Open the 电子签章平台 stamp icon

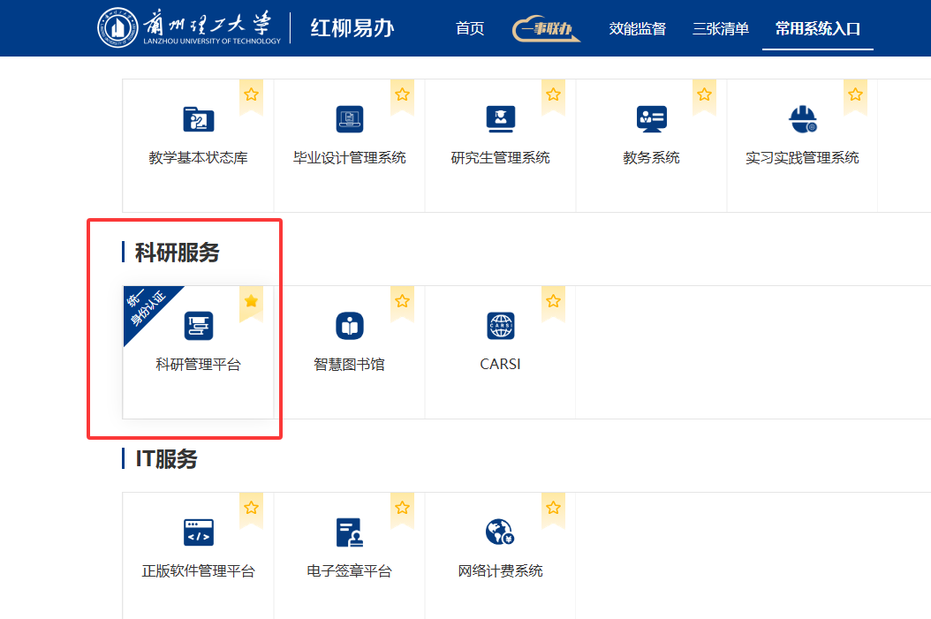(x=350, y=532)
